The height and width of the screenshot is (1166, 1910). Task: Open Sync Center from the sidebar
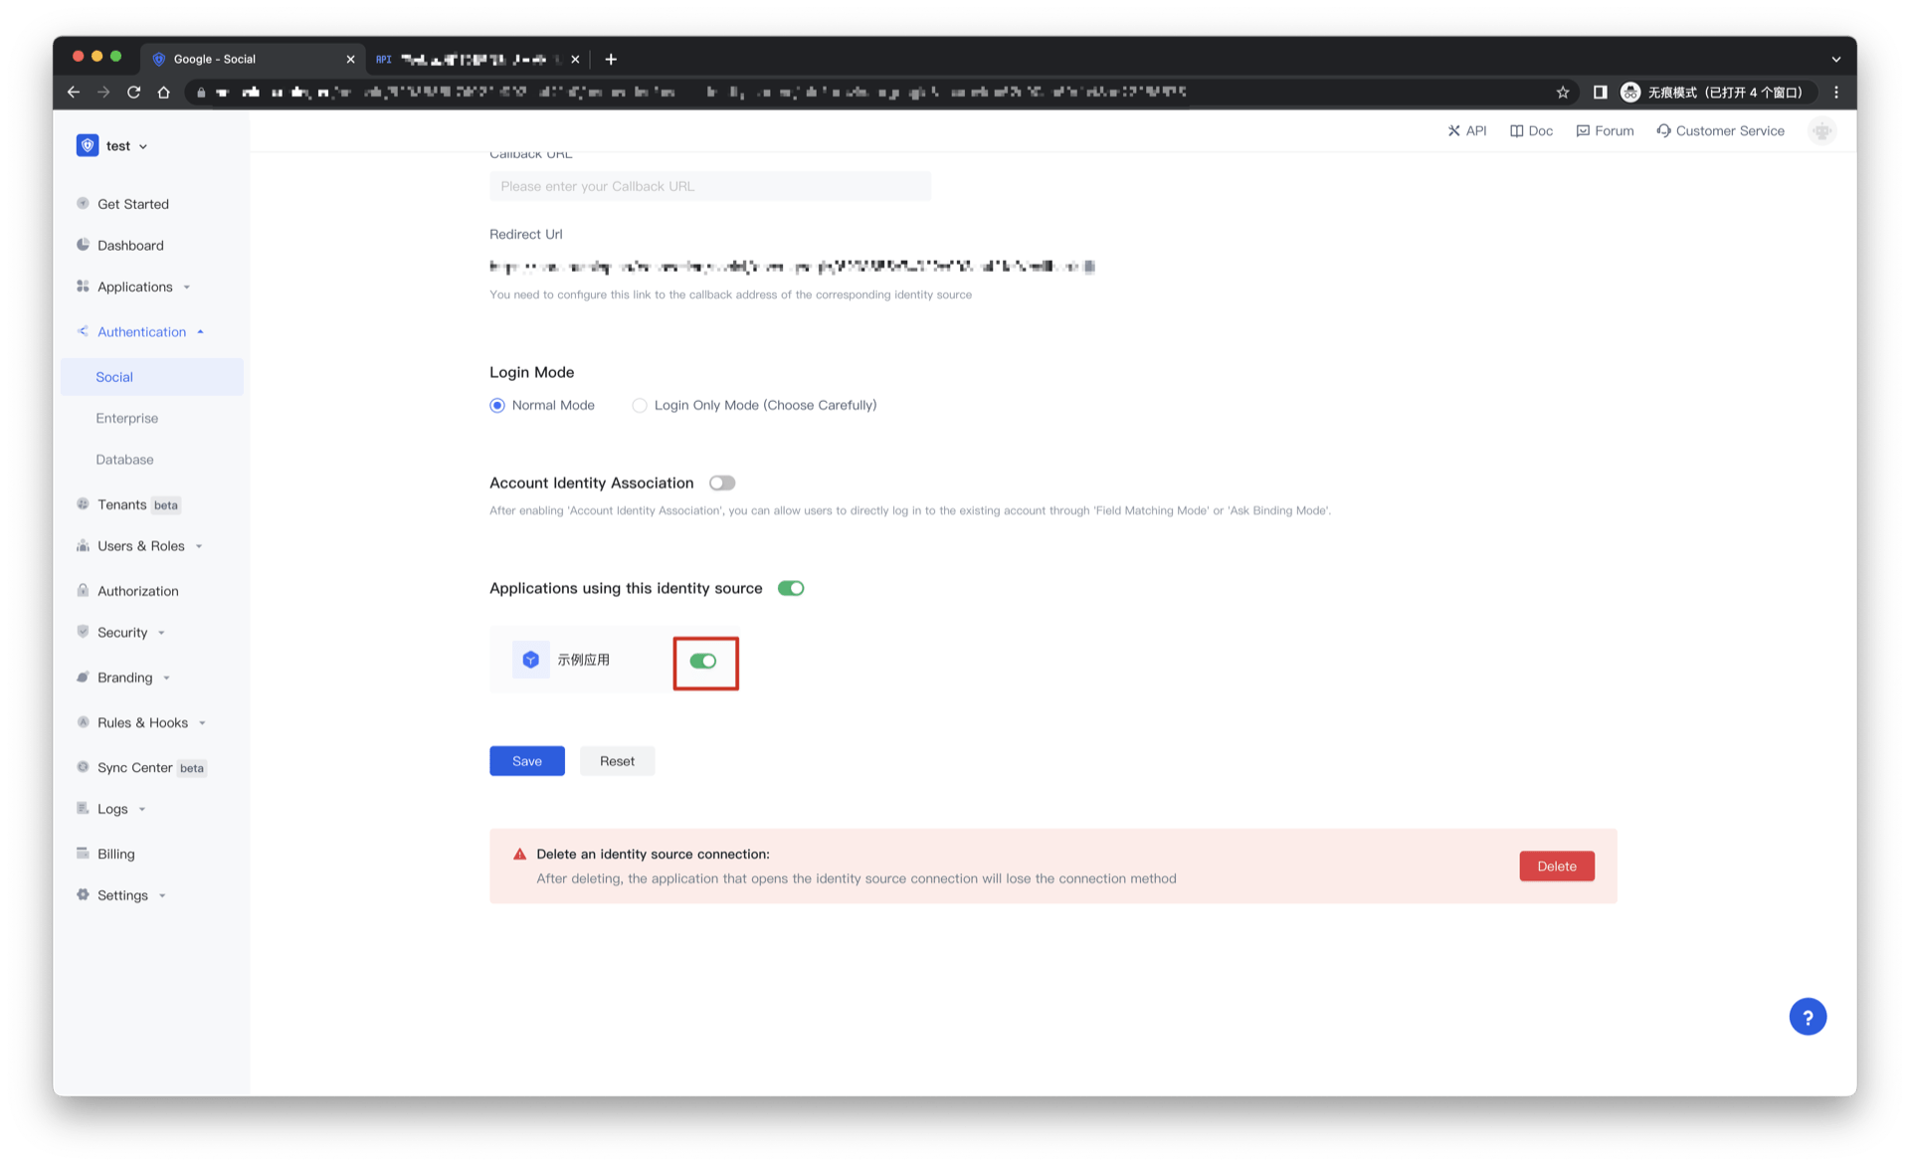point(135,767)
